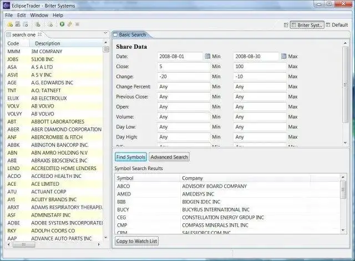355x261 pixels.
Task: Switch to the Default perspective
Action: click(337, 25)
